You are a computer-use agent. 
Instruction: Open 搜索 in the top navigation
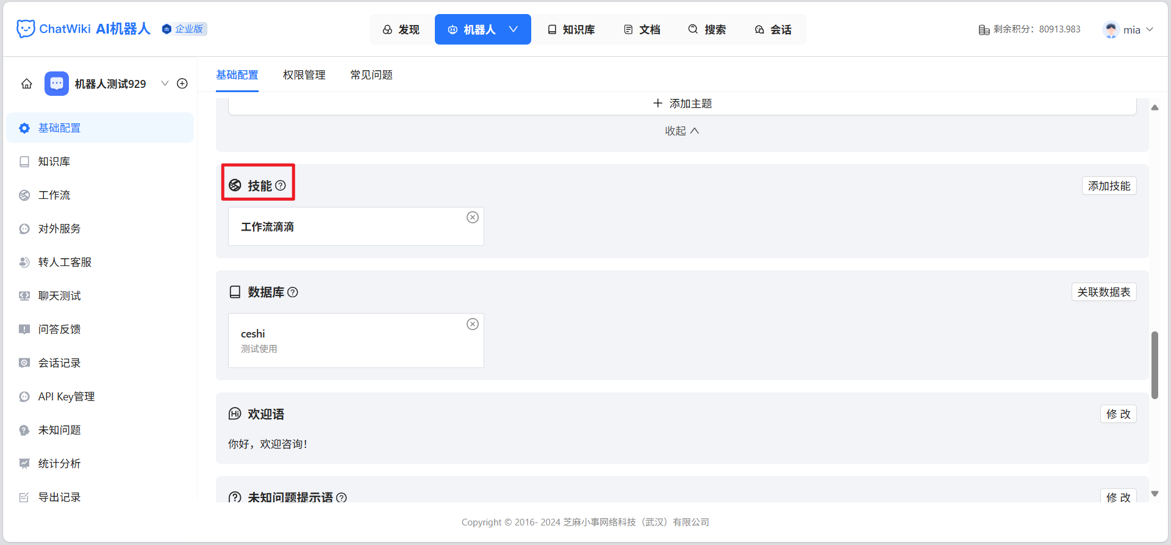pyautogui.click(x=707, y=29)
